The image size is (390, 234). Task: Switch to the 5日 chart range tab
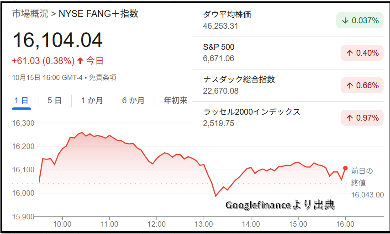(54, 101)
